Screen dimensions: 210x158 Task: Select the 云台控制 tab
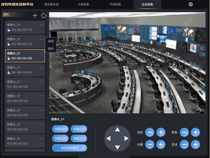(147, 4)
